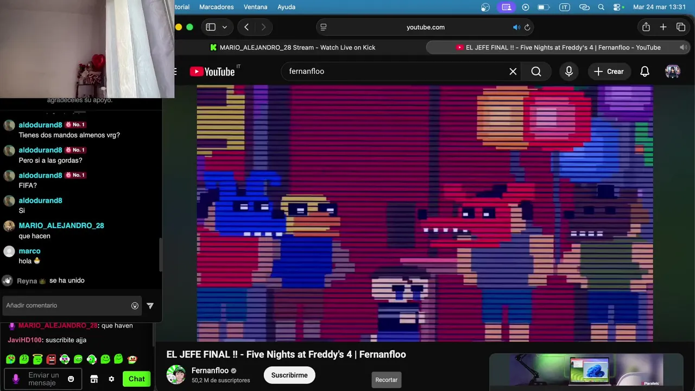Send the comment with the paper plane icon

coord(150,306)
